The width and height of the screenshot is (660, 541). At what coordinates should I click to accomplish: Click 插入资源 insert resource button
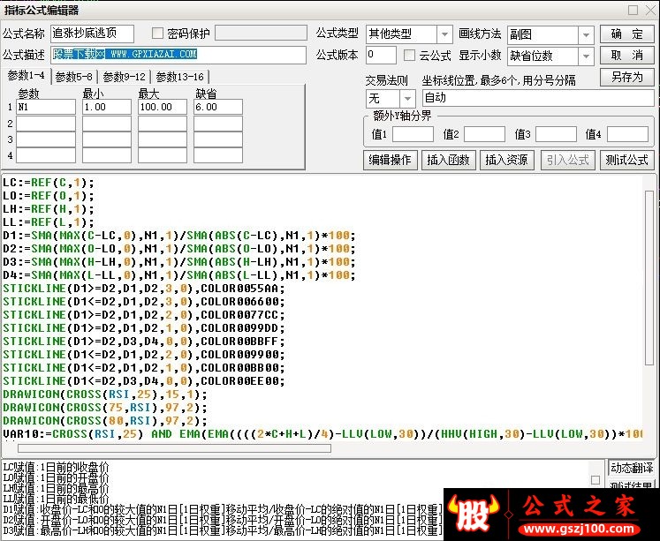point(507,160)
